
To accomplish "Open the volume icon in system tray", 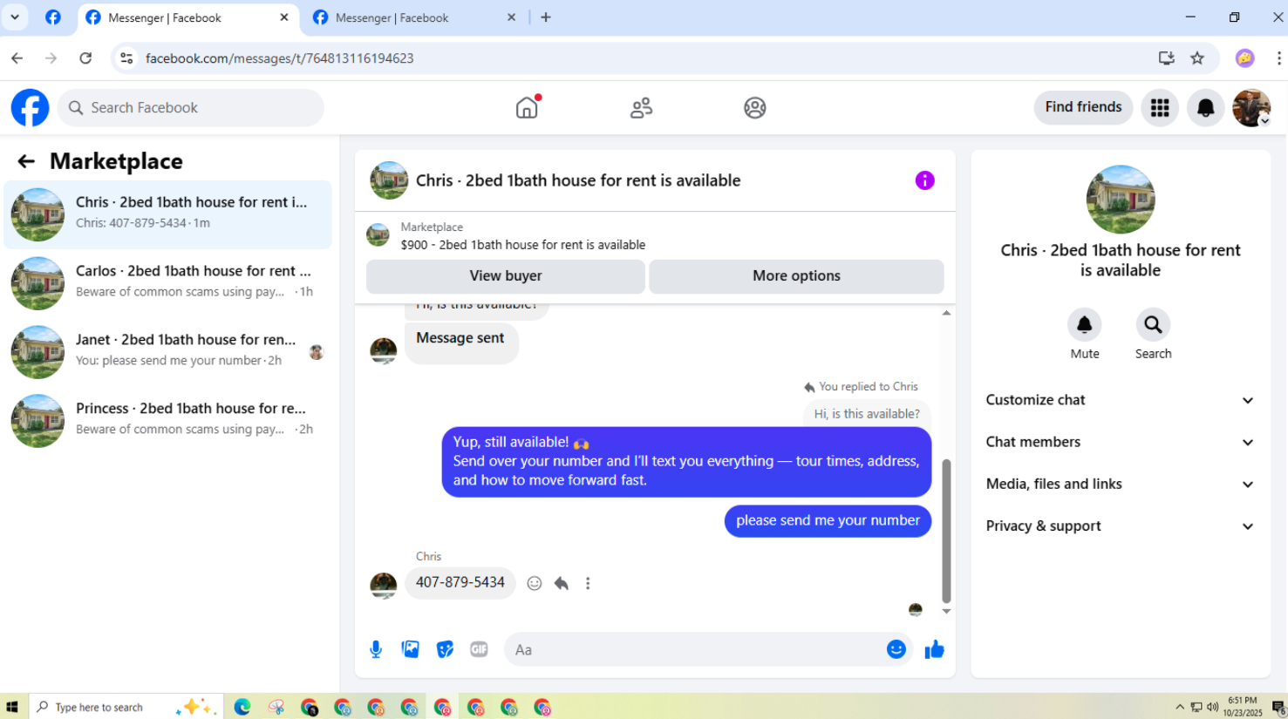I will pyautogui.click(x=1212, y=707).
